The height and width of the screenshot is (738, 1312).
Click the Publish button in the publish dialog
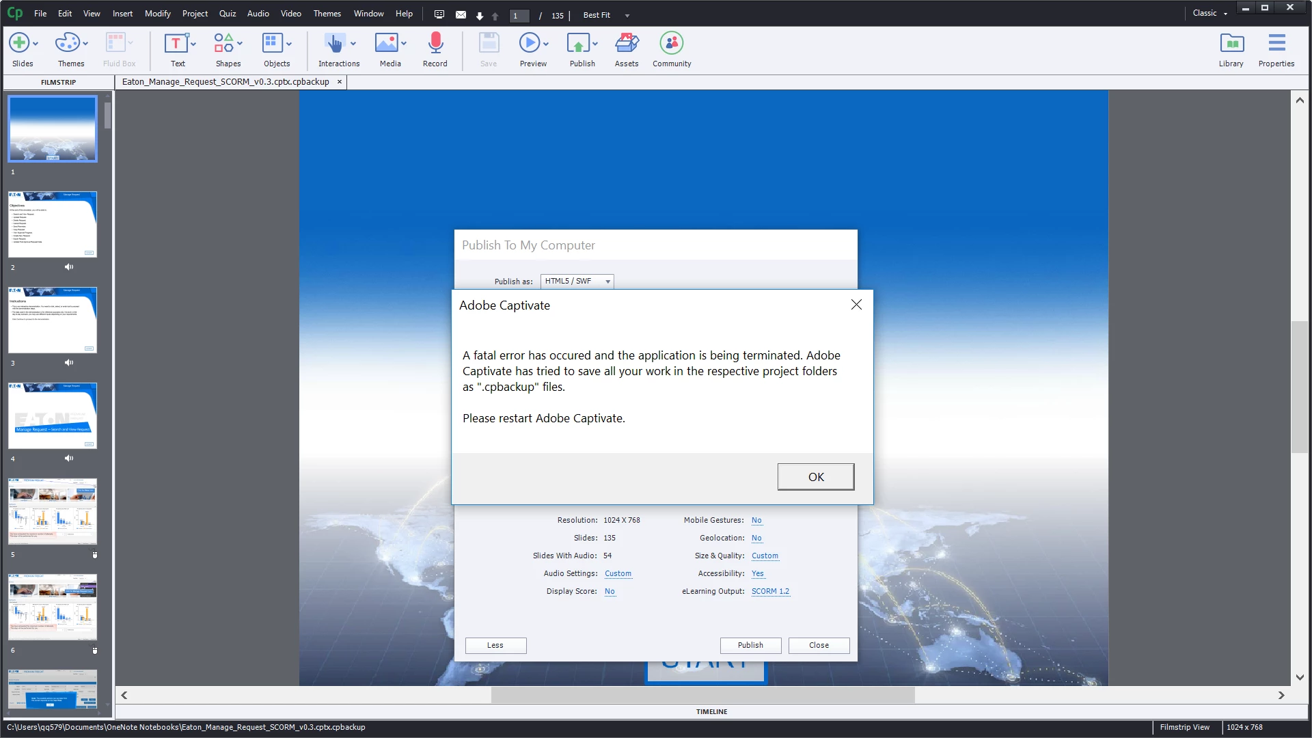coord(750,645)
